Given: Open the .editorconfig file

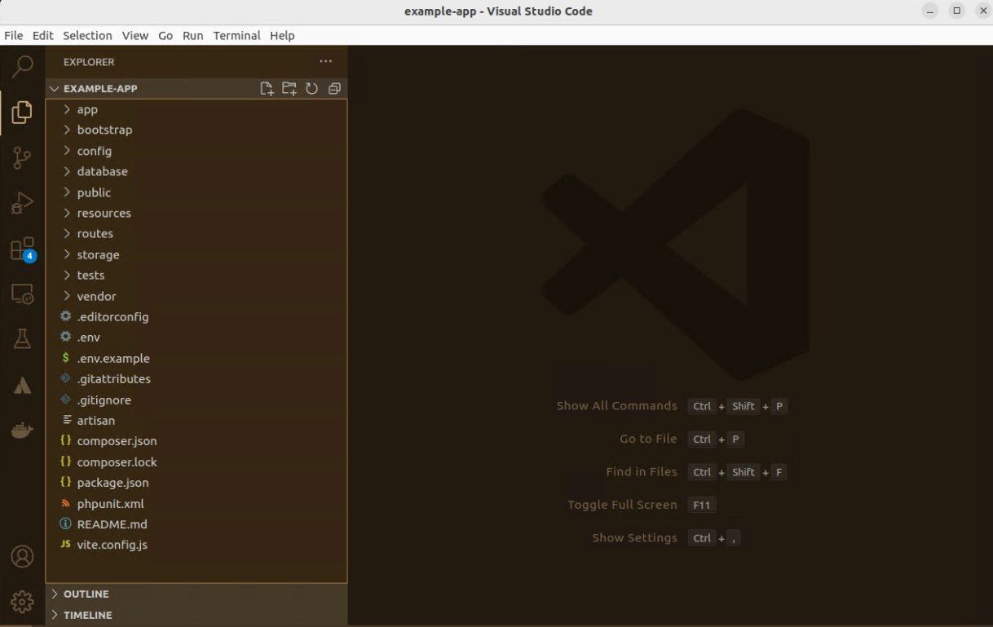Looking at the screenshot, I should (196, 316).
